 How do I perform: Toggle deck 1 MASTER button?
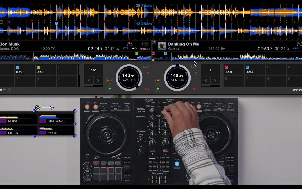[145, 49]
